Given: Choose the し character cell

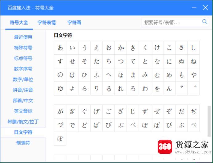Looking at the screenshot, I should point(193,48).
